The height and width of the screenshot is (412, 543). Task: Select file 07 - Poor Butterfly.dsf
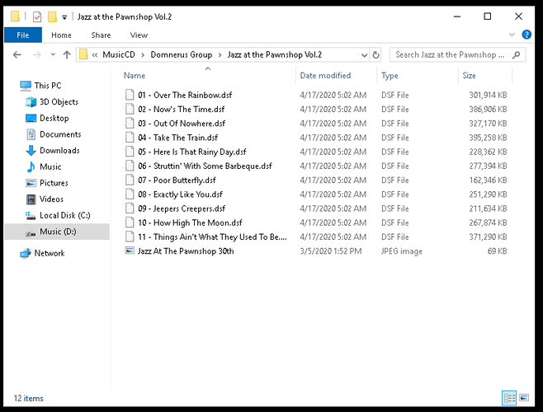point(177,180)
